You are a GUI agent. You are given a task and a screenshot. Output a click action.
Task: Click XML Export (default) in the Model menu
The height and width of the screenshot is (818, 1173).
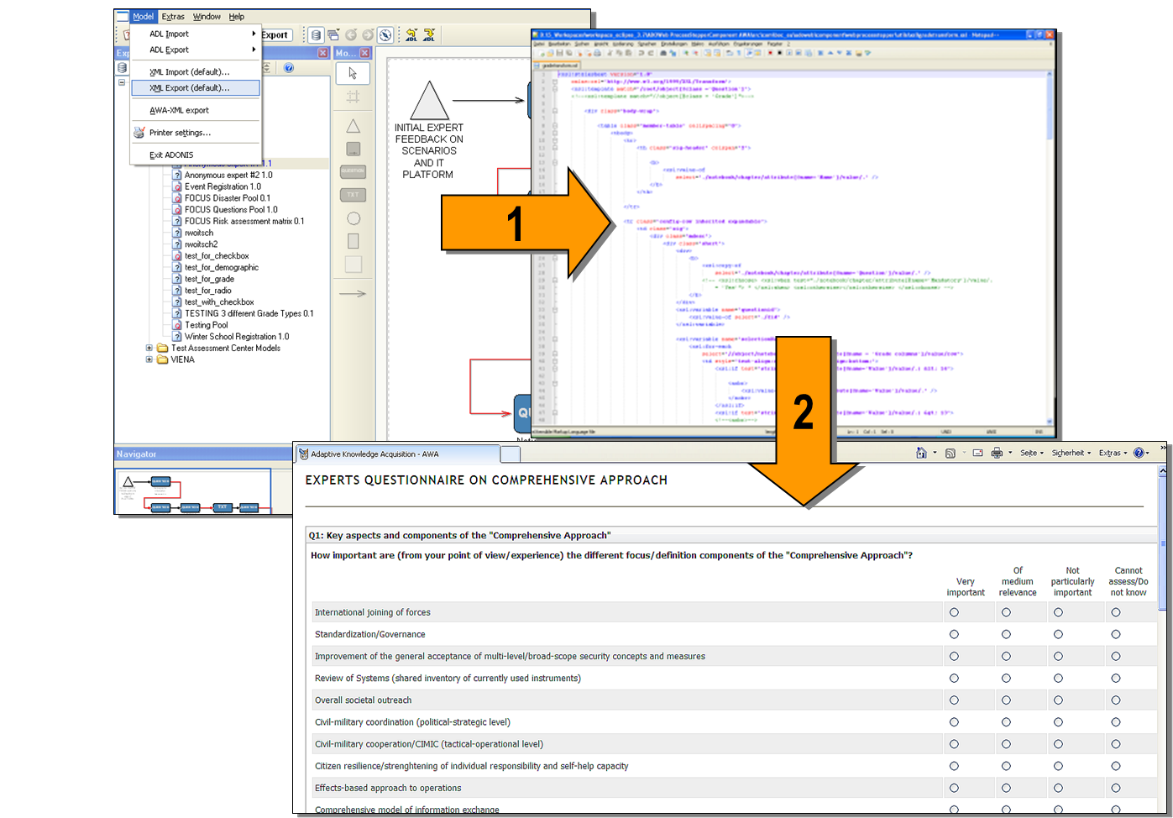point(189,88)
